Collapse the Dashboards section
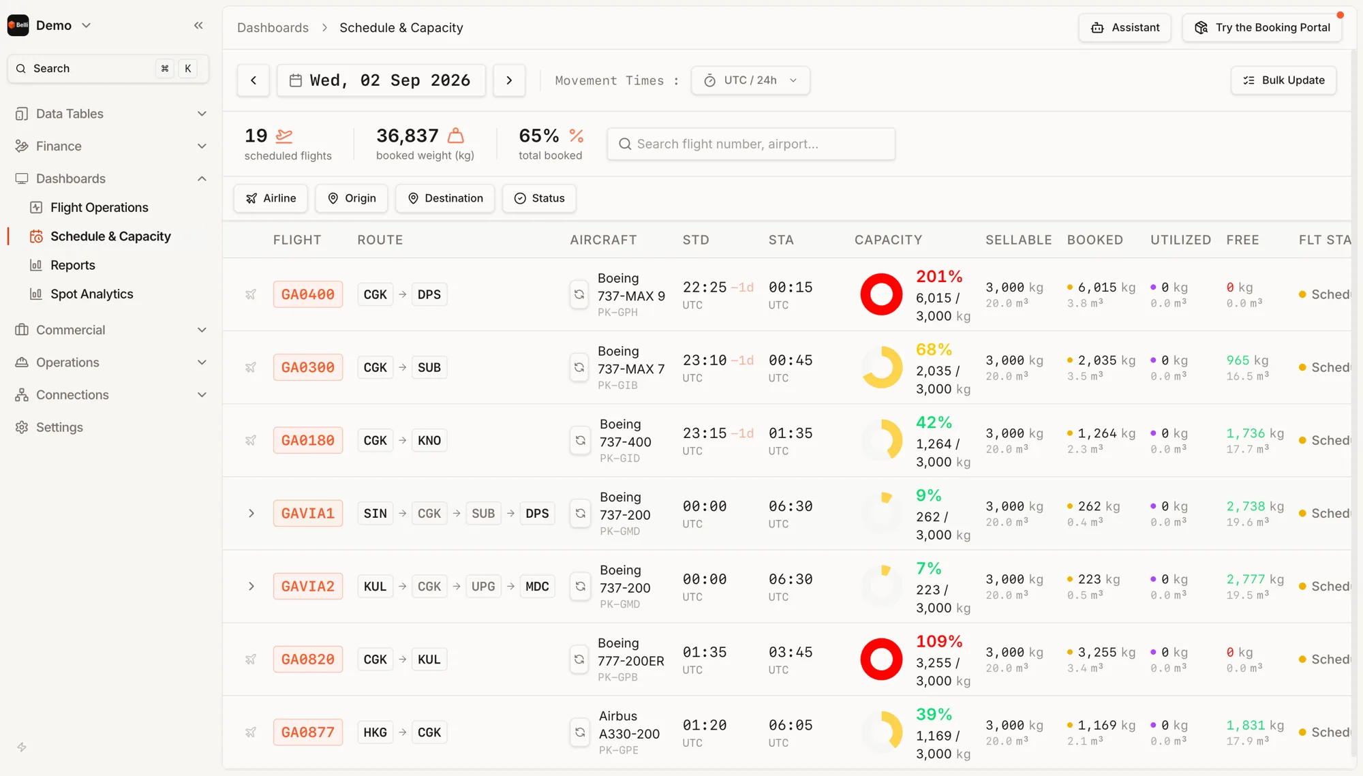Image resolution: width=1363 pixels, height=776 pixels. [x=111, y=179]
